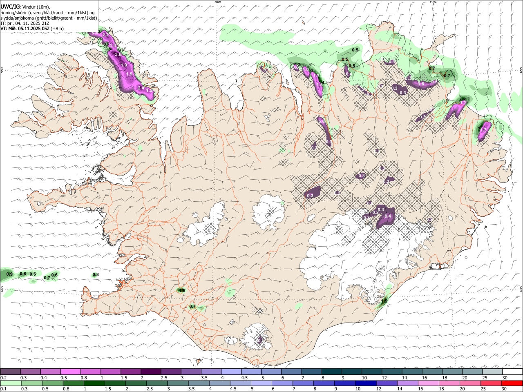Click the medium green rain swatch between 0.5 and 0.8

(x=52, y=383)
